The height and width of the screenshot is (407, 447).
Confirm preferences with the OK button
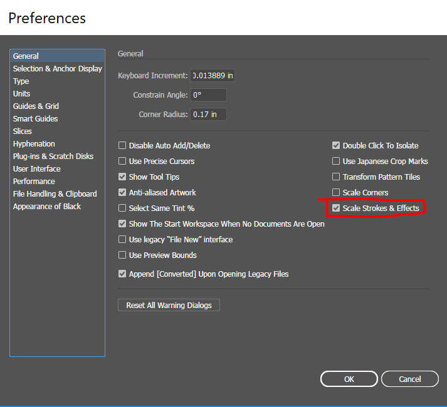coord(349,379)
